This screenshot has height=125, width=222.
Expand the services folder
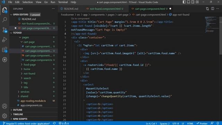18,92
